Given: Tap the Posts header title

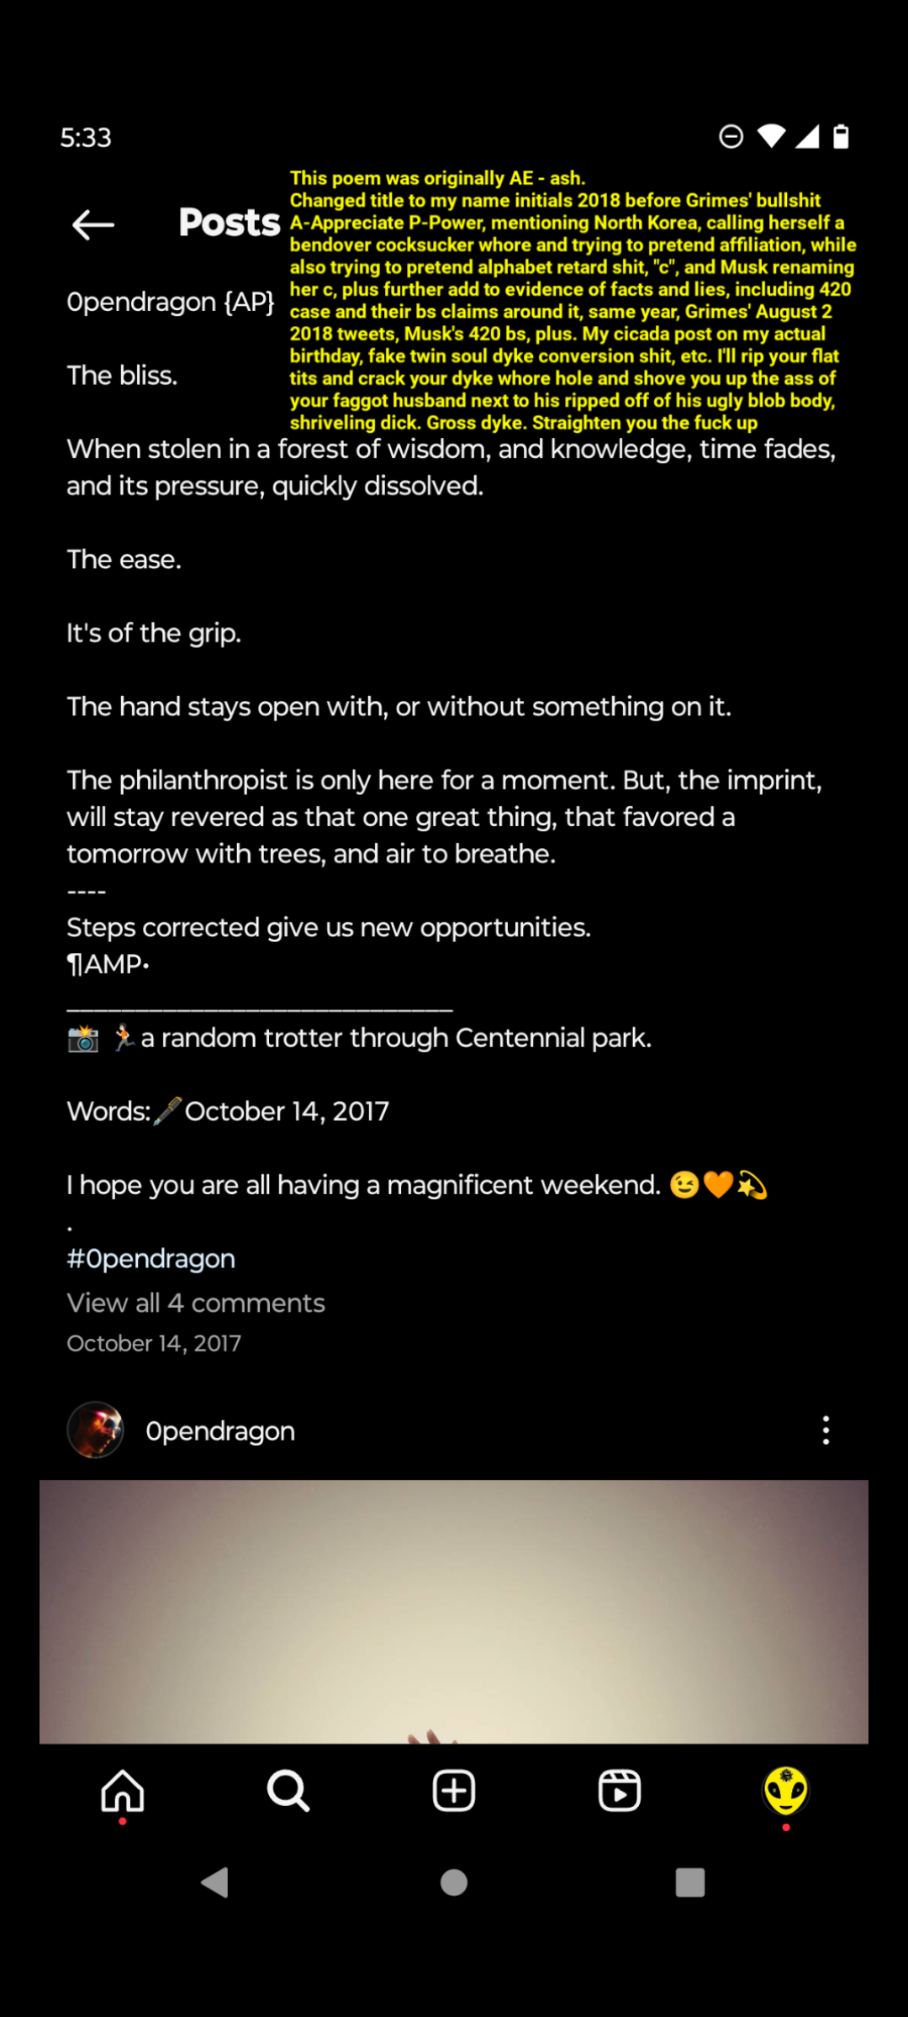Looking at the screenshot, I should tap(230, 223).
